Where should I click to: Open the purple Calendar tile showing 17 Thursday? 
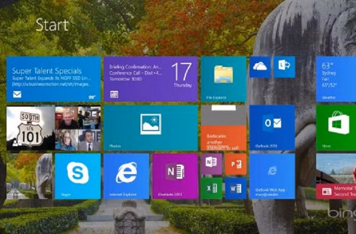point(151,79)
